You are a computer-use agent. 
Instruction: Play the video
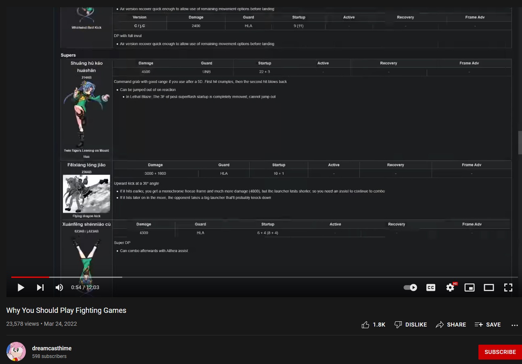click(21, 287)
